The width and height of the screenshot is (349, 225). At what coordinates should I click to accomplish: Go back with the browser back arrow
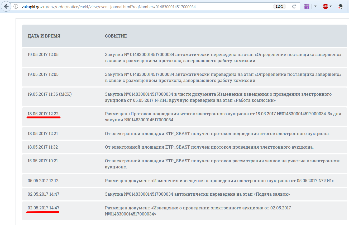(x=6, y=6)
